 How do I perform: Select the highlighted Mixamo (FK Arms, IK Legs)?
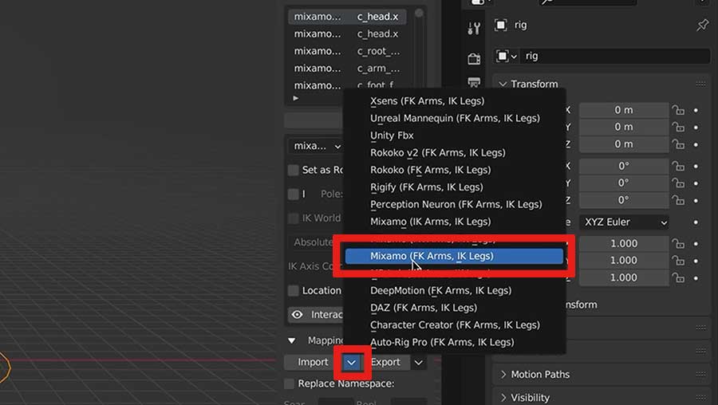(454, 256)
